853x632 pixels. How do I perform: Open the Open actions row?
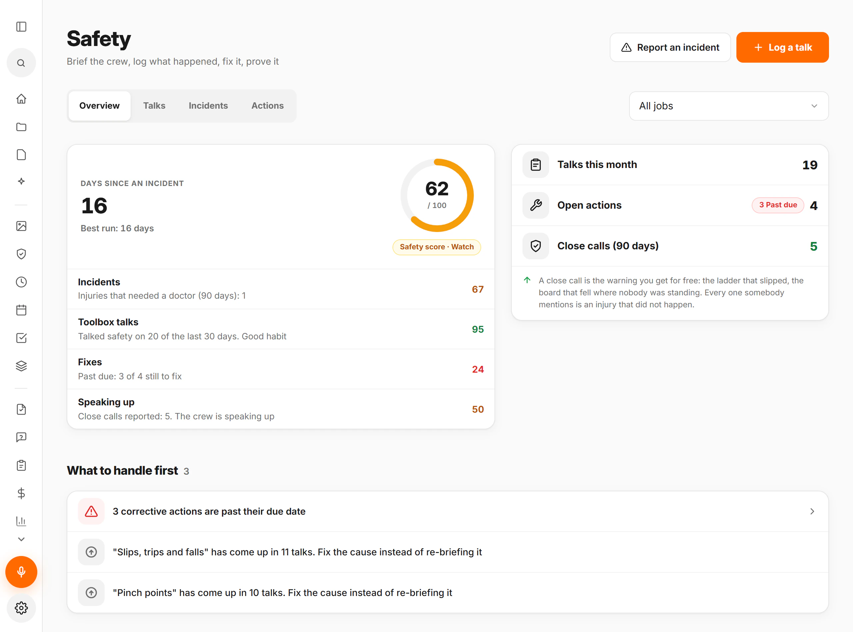tap(670, 205)
